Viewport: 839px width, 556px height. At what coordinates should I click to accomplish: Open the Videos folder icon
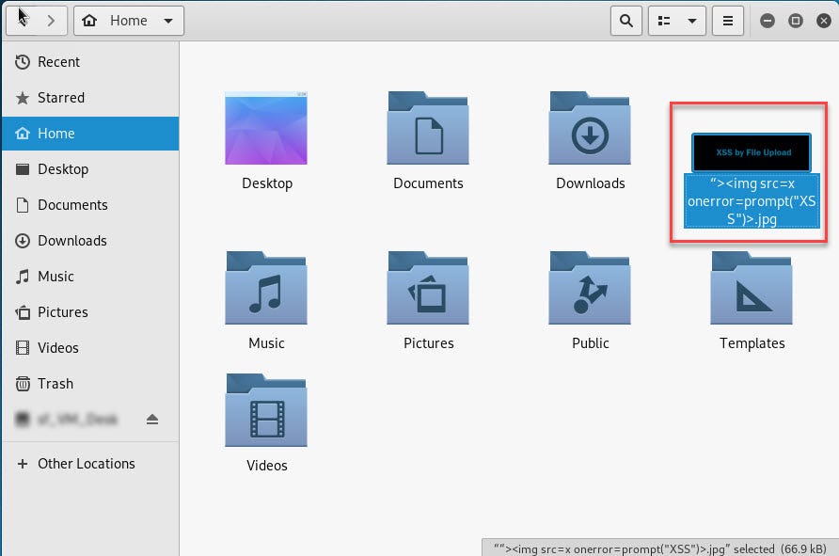click(266, 409)
